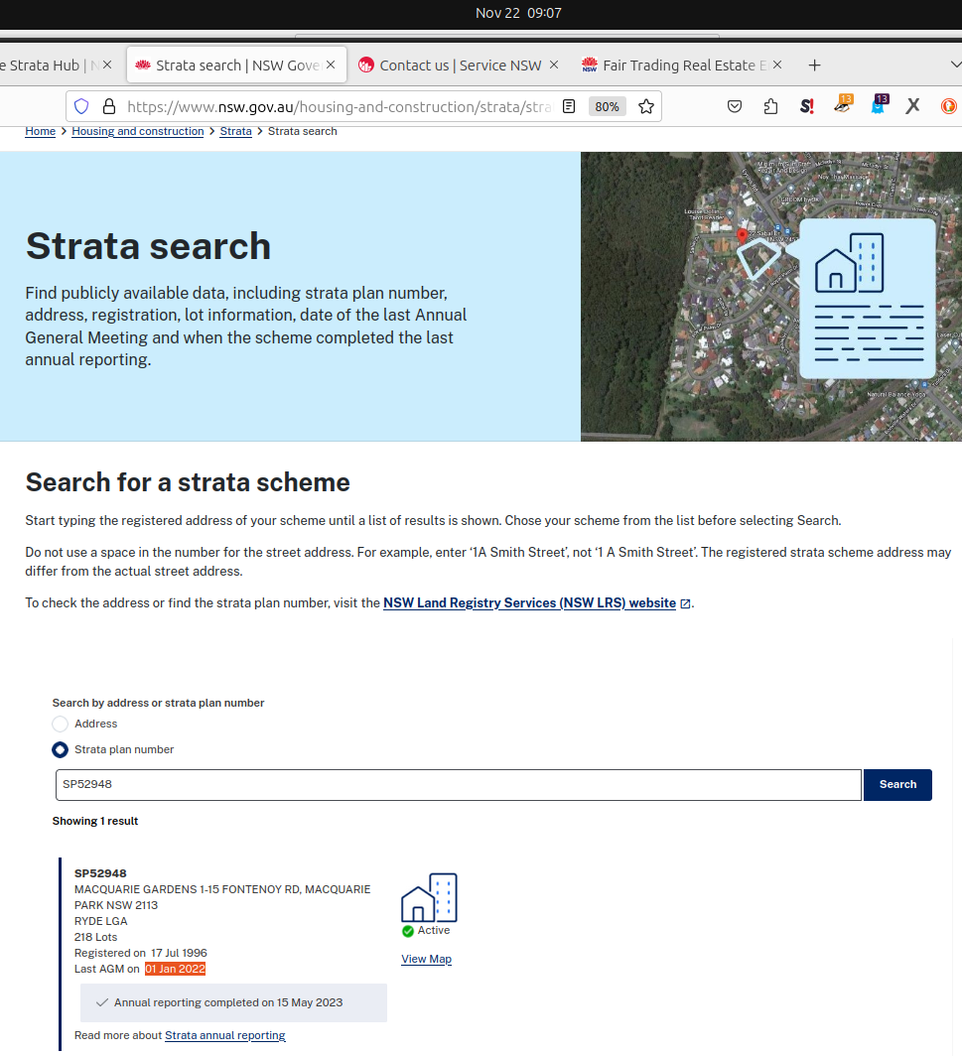This screenshot has width=962, height=1056.
Task: Click the external link icon after NSW LRS website
Action: tap(685, 603)
